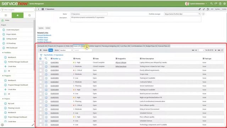Click the Filter navigator input field
The height and width of the screenshot is (128, 227).
point(18,10)
